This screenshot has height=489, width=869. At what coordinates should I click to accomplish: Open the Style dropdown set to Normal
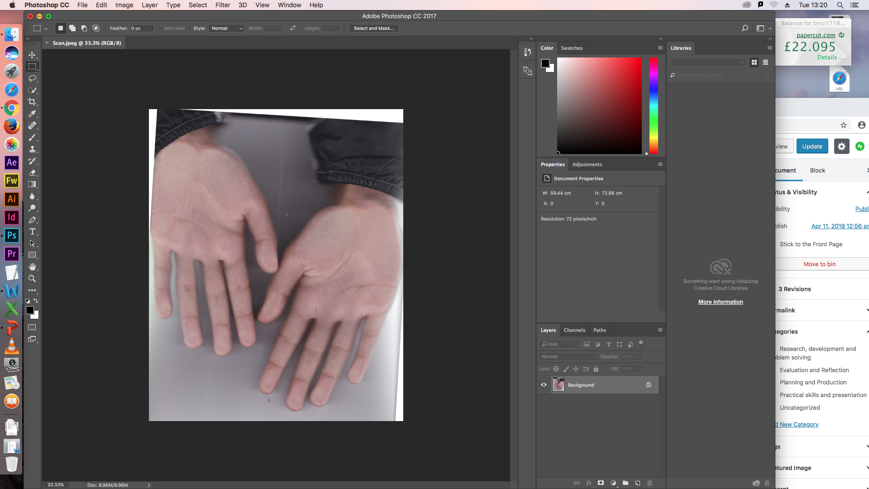tap(226, 28)
